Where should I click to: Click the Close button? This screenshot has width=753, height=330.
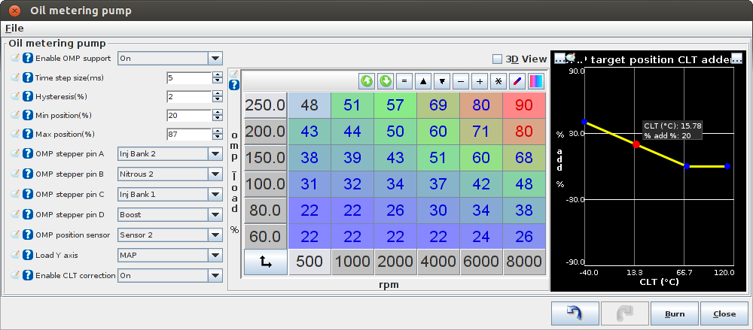point(724,313)
